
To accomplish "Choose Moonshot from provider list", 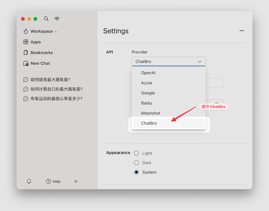I will point(169,113).
